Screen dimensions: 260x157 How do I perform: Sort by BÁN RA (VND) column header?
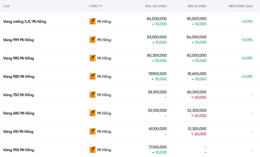[197, 6]
